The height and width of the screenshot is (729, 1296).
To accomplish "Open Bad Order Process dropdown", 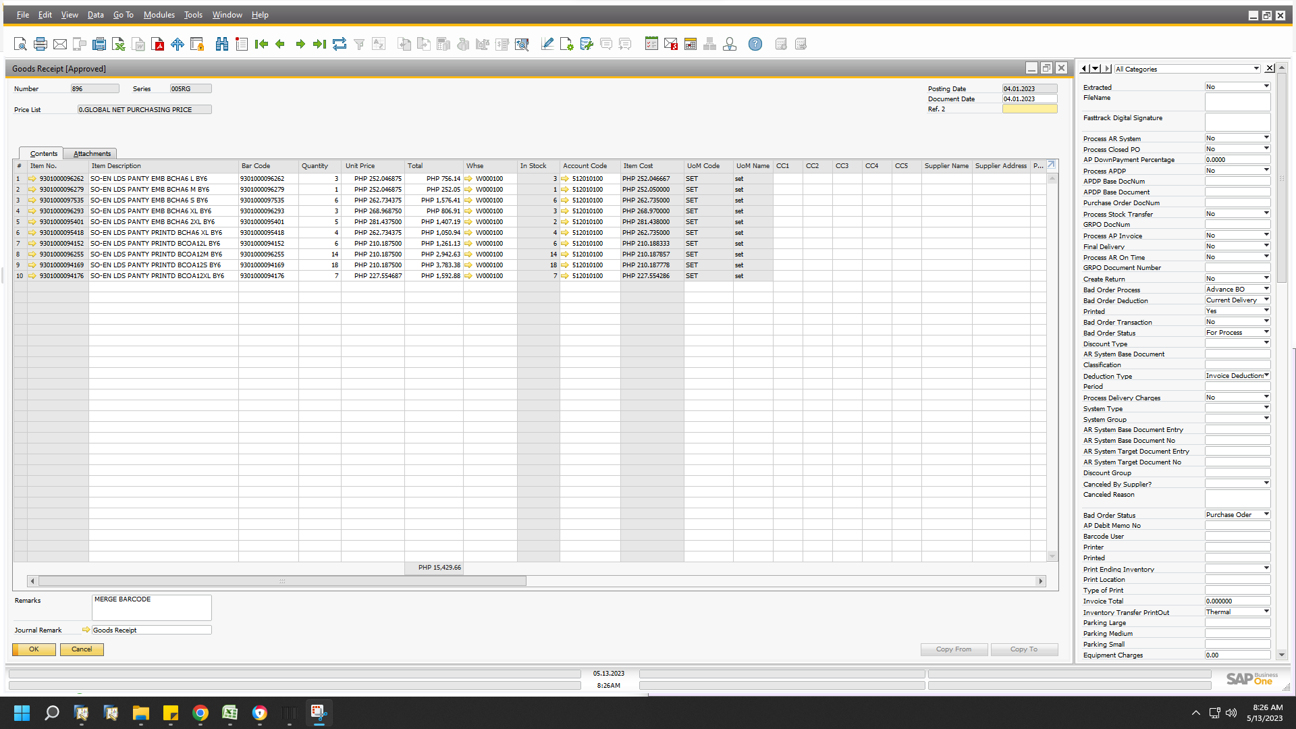I will click(1266, 289).
